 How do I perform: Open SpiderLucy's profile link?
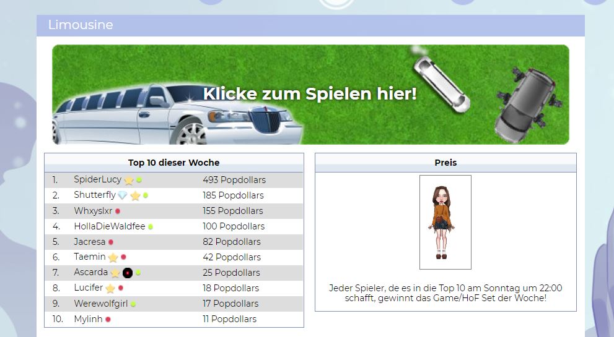97,179
